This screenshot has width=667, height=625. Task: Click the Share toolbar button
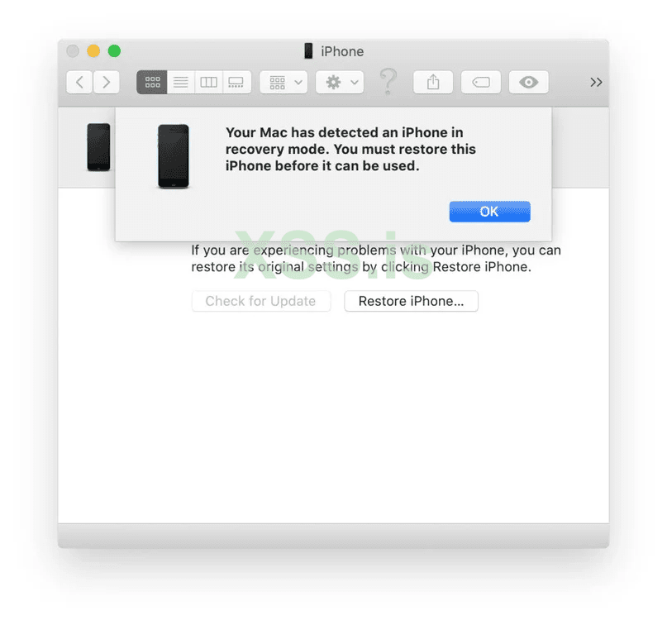[x=433, y=82]
